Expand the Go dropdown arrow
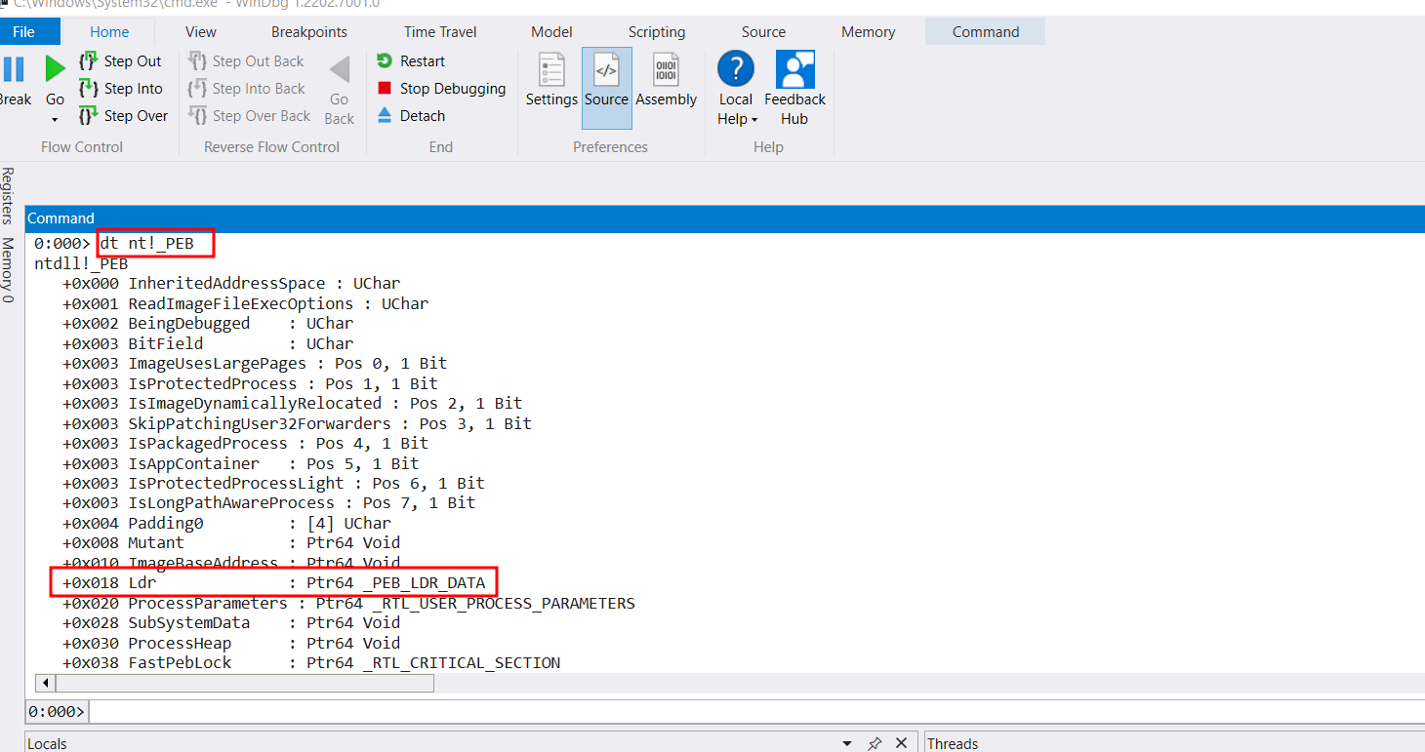Viewport: 1425px width, 752px height. click(x=55, y=120)
